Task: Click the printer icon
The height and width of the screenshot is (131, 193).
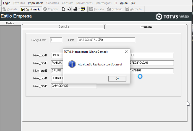Action: pos(75,9)
